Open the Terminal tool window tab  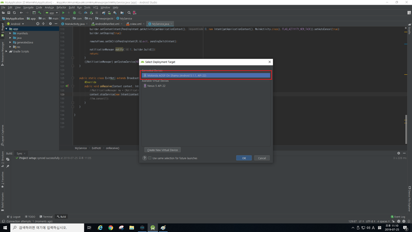tap(46, 217)
